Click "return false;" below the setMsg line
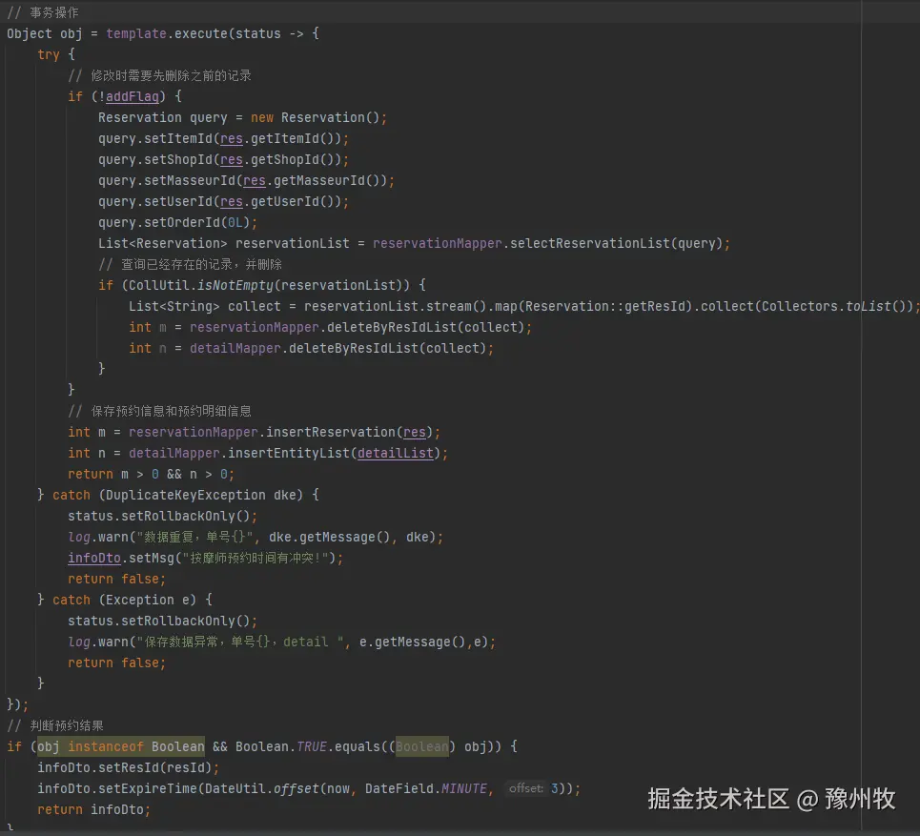This screenshot has height=836, width=920. pyautogui.click(x=116, y=579)
